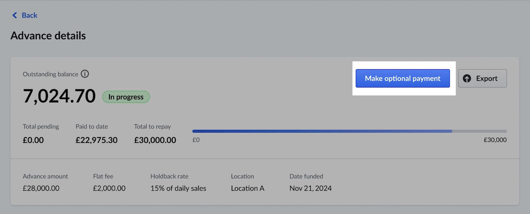Open the Outstanding balance info icon

85,74
